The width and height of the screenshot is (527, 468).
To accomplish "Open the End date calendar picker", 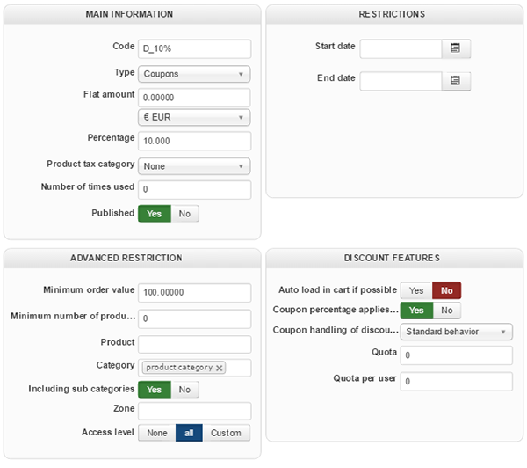I will [x=456, y=81].
